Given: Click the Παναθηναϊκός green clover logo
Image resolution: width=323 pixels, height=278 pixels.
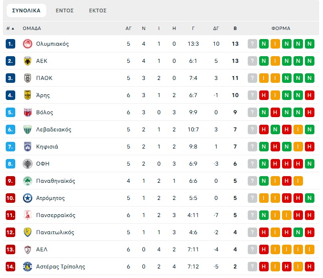Looking at the screenshot, I should coord(27,181).
